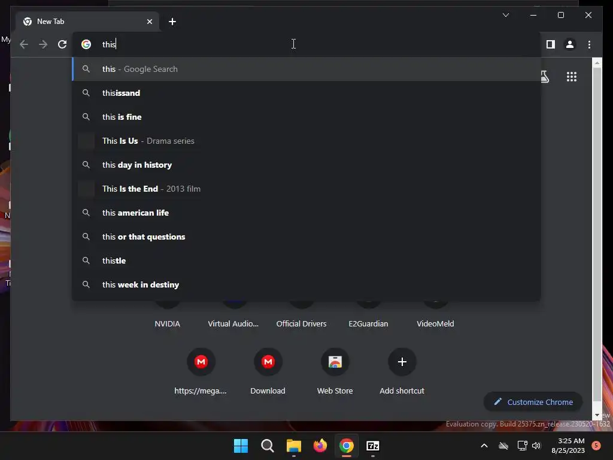Open the Windows Start menu
This screenshot has width=613, height=460.
[241, 446]
